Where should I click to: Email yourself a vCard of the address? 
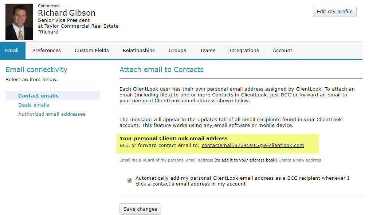point(166,160)
